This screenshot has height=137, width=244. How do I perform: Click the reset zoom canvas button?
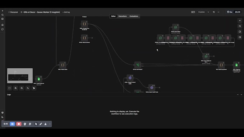coord(28,88)
